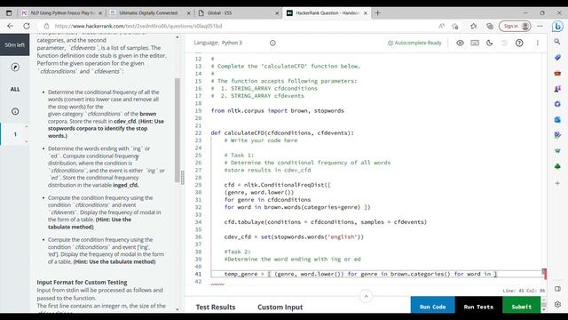
Task: Click the Line 41 Col status text
Action: (524, 291)
